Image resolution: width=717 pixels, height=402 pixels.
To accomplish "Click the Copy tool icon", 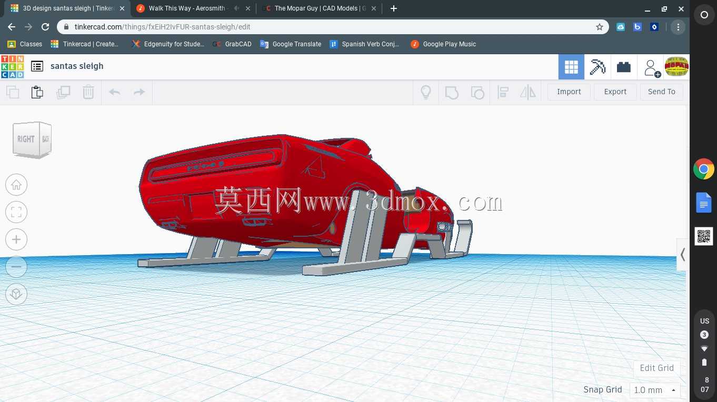I will click(13, 92).
